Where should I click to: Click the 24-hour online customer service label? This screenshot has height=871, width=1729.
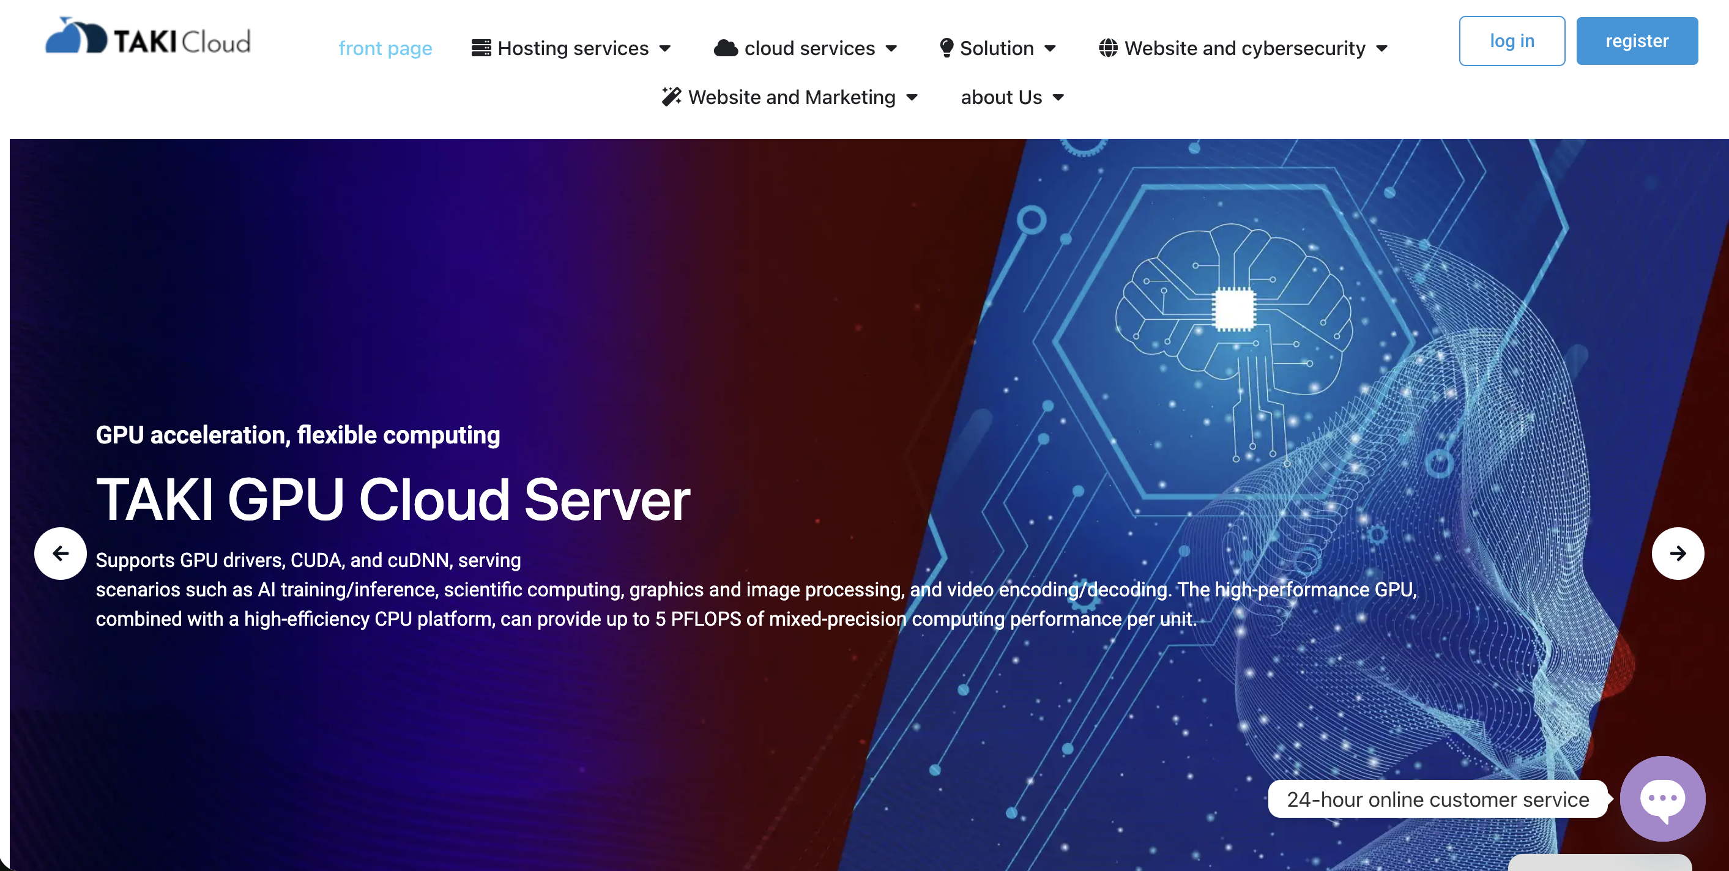coord(1437,799)
